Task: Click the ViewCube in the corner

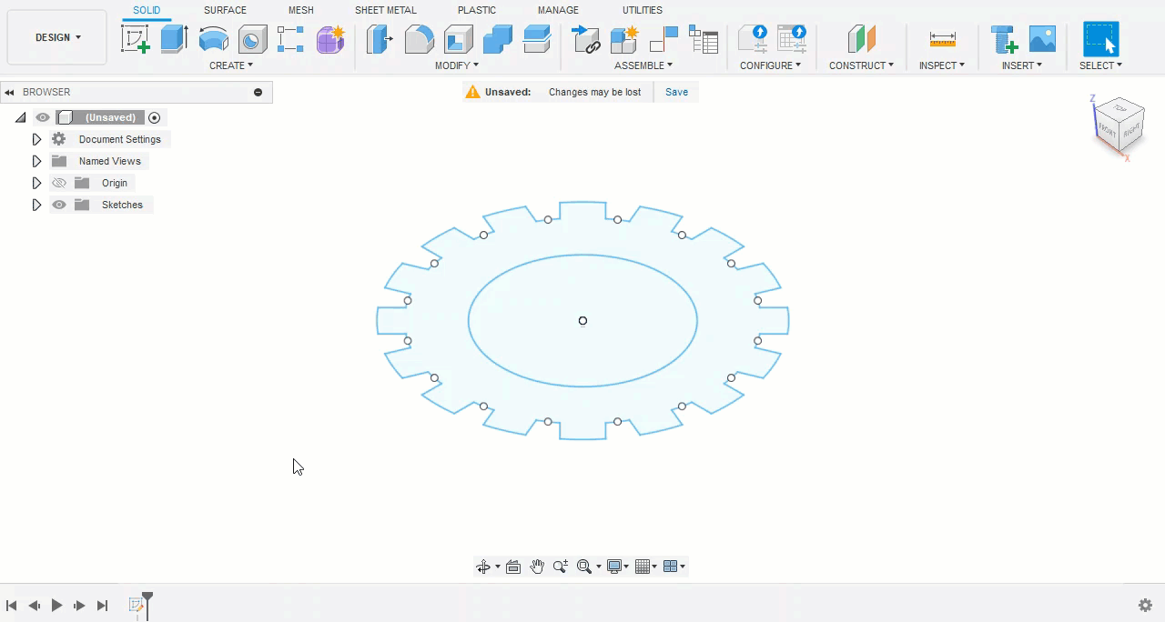Action: [1118, 127]
